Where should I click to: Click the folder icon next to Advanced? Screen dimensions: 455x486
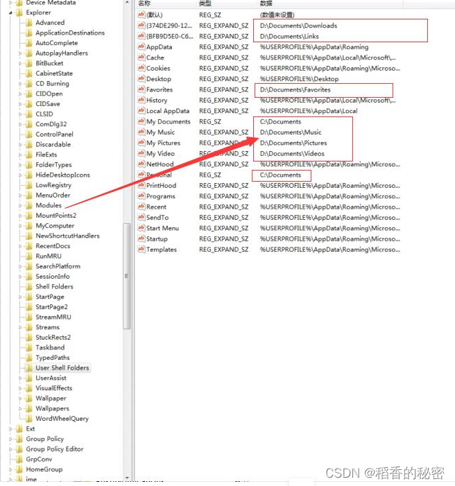pyautogui.click(x=29, y=23)
